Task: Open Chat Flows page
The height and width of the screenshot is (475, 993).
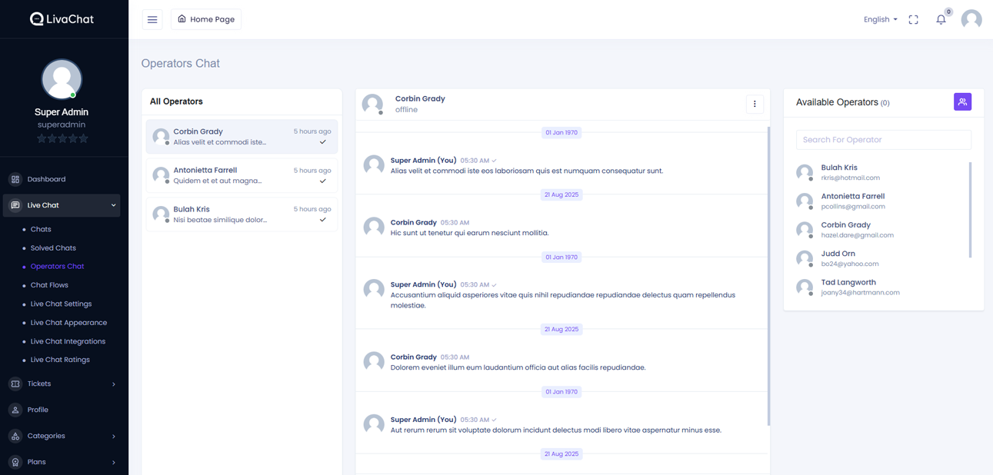Action: click(x=49, y=285)
